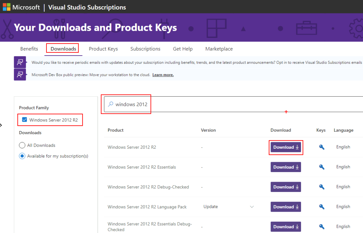
Task: Click key icon for R2 Language Pack
Action: (322, 207)
